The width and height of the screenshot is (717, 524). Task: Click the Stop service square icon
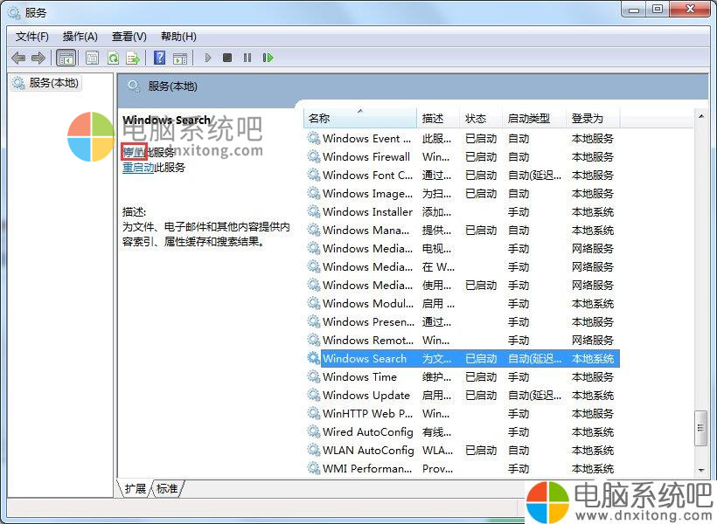[x=227, y=58]
